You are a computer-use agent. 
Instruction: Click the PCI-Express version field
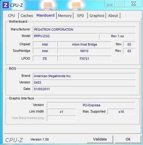(91, 105)
